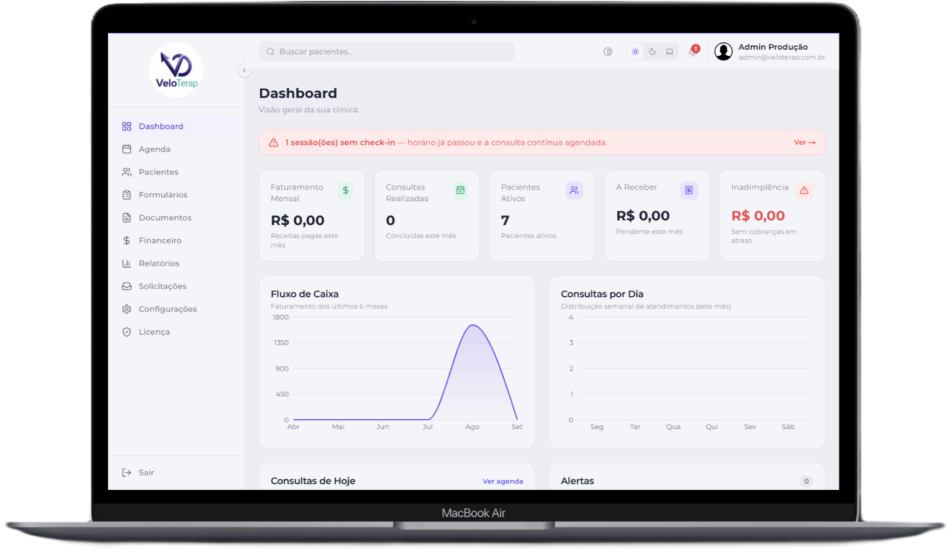
Task: Open the Ver agenda link
Action: (x=503, y=481)
